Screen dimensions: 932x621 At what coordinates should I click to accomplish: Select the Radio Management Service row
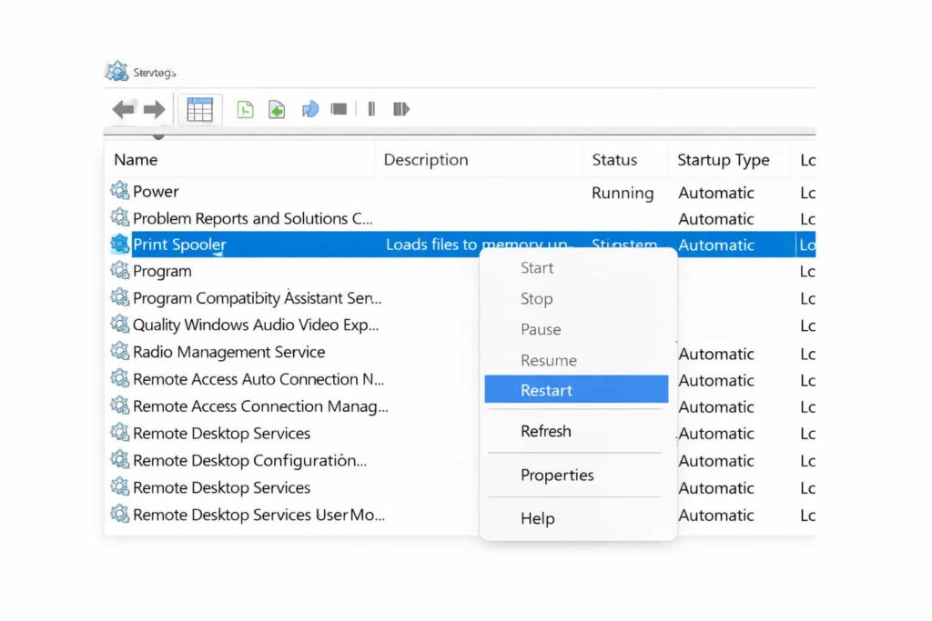coord(228,352)
